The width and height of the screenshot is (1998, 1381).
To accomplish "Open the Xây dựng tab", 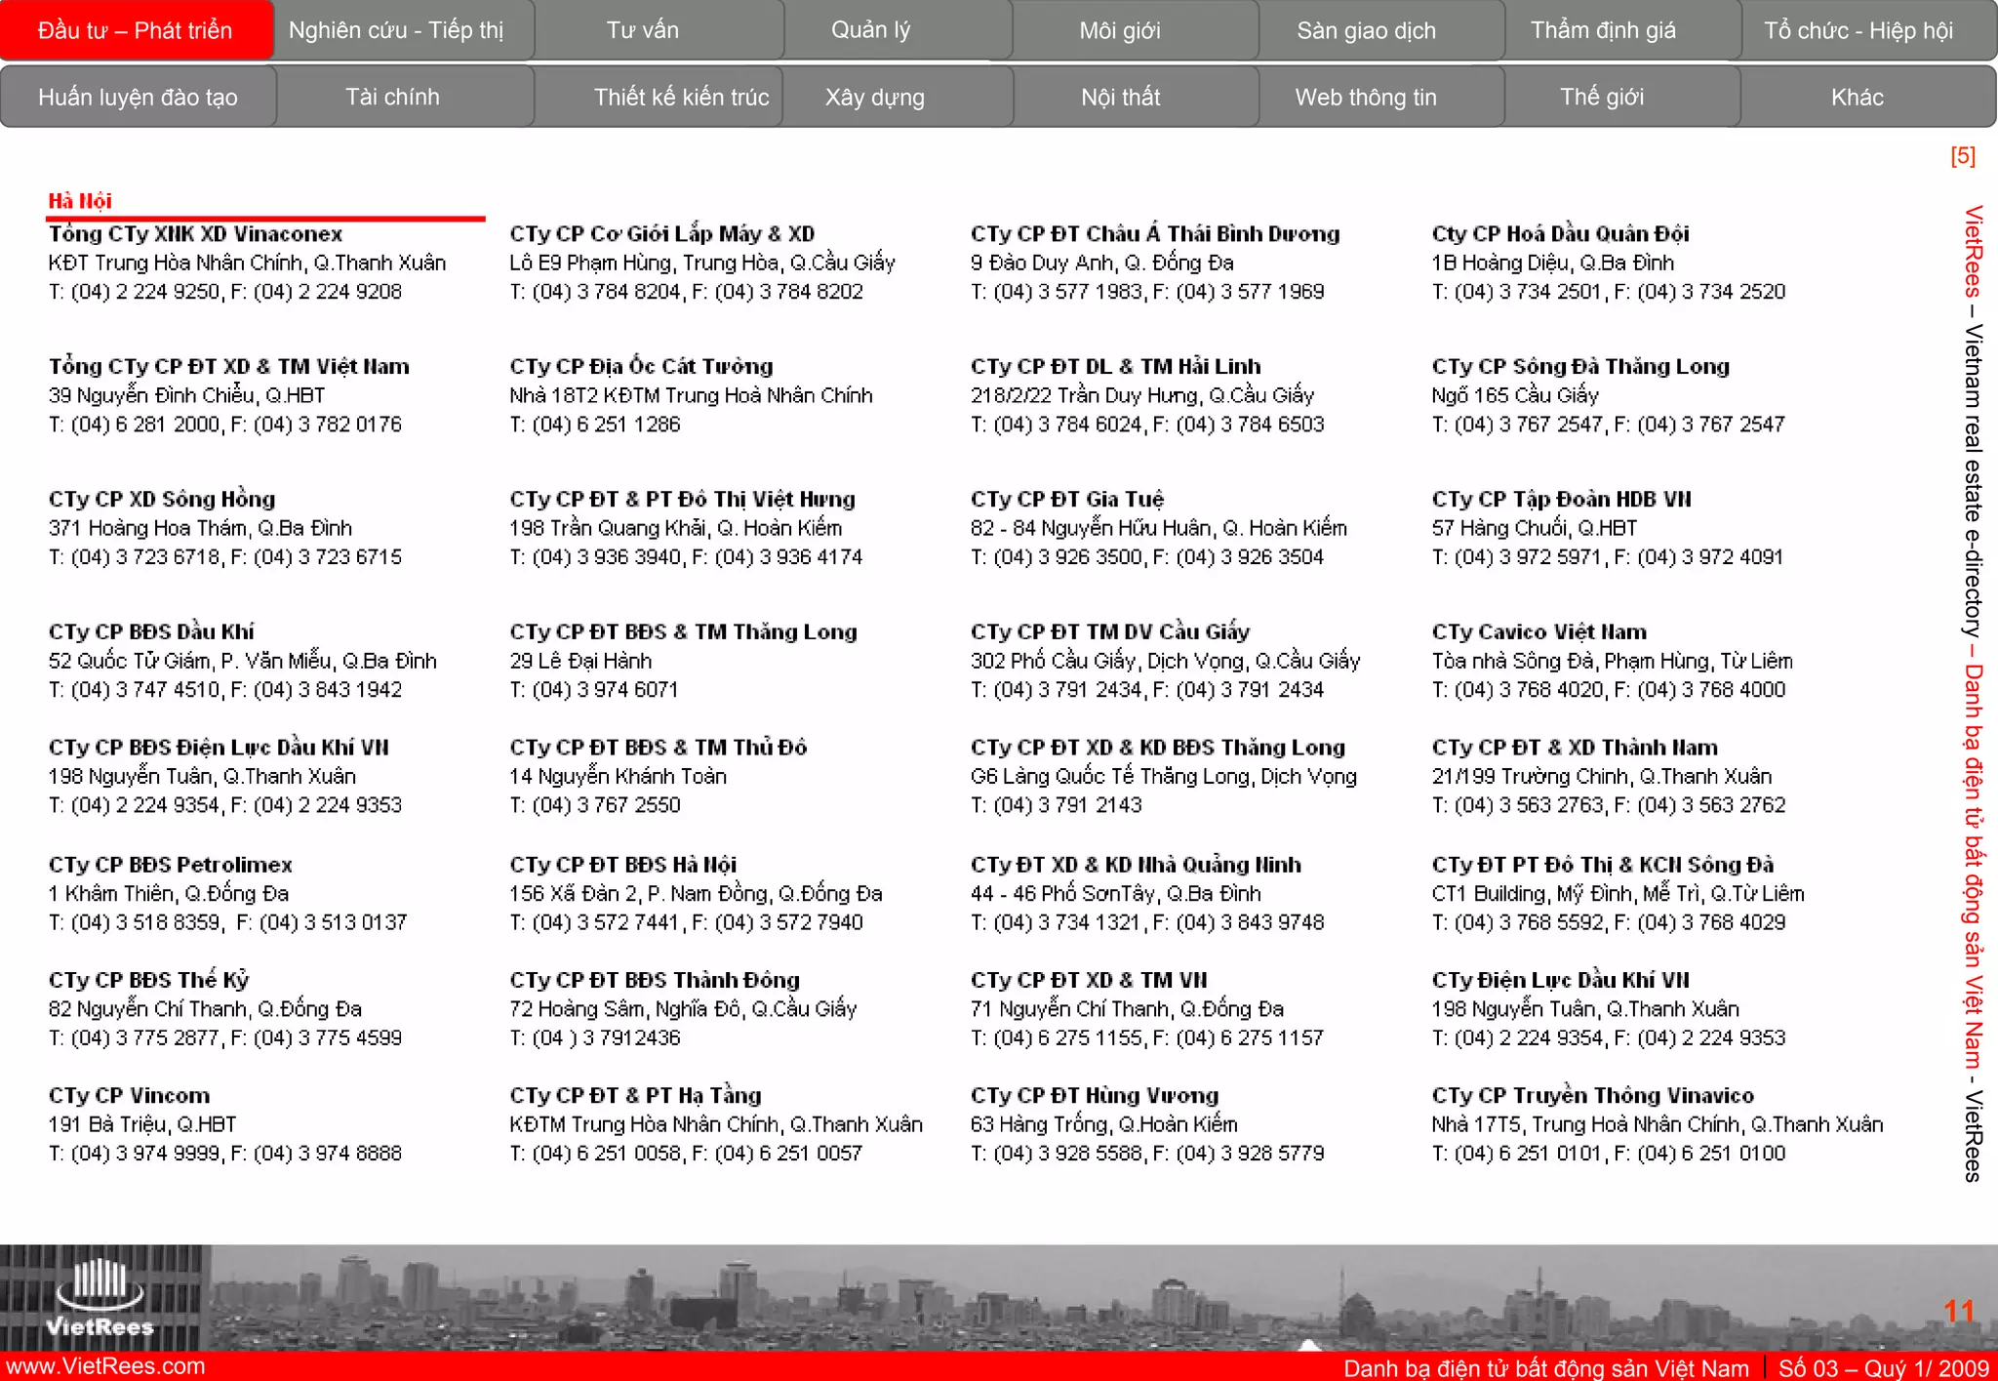I will click(898, 97).
